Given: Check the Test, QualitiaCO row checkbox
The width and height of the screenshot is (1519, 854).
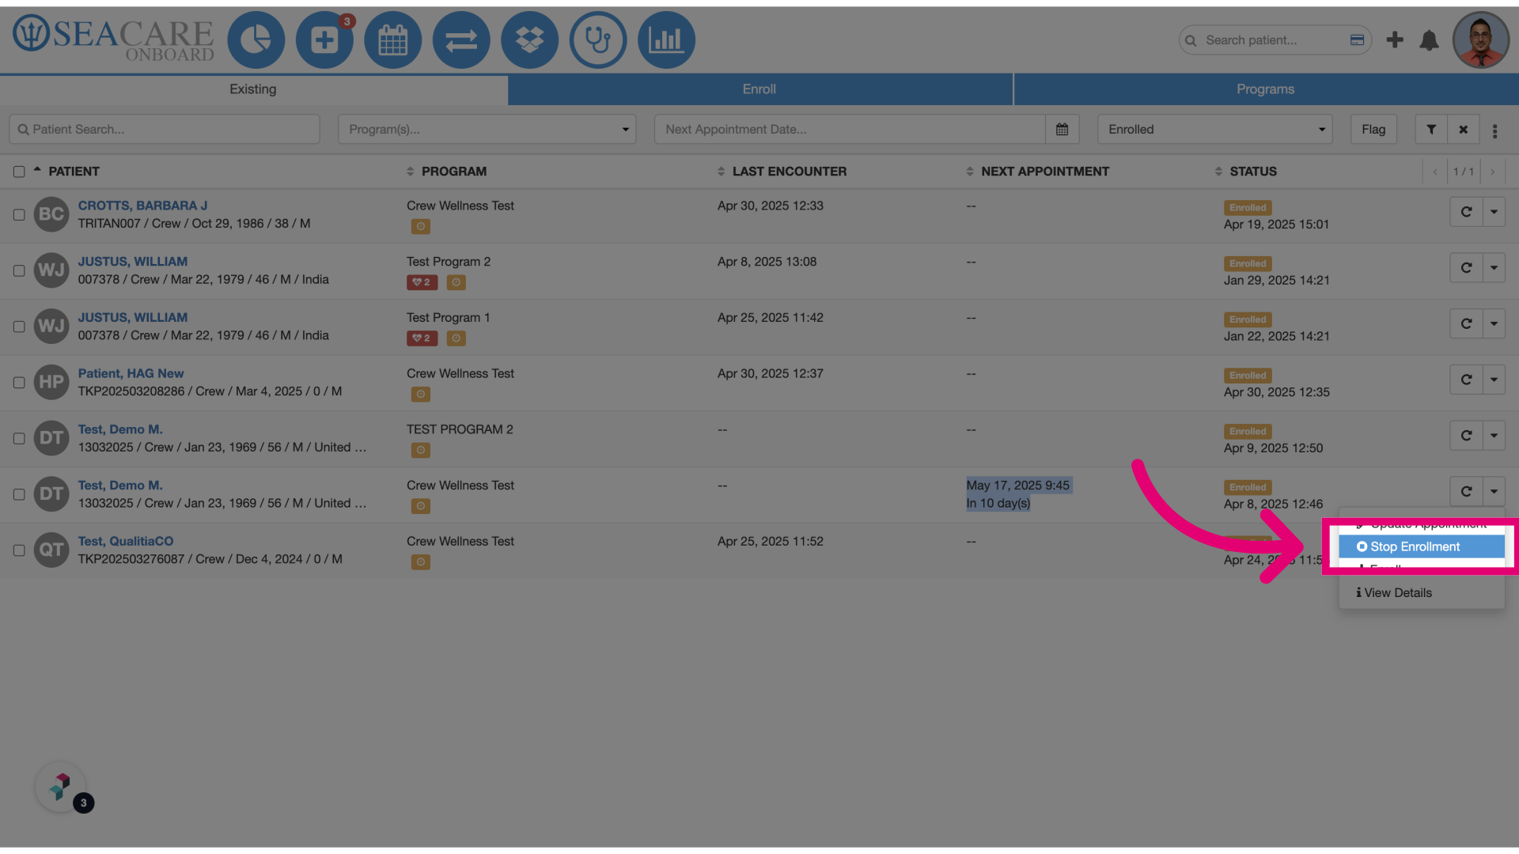Looking at the screenshot, I should [x=19, y=550].
